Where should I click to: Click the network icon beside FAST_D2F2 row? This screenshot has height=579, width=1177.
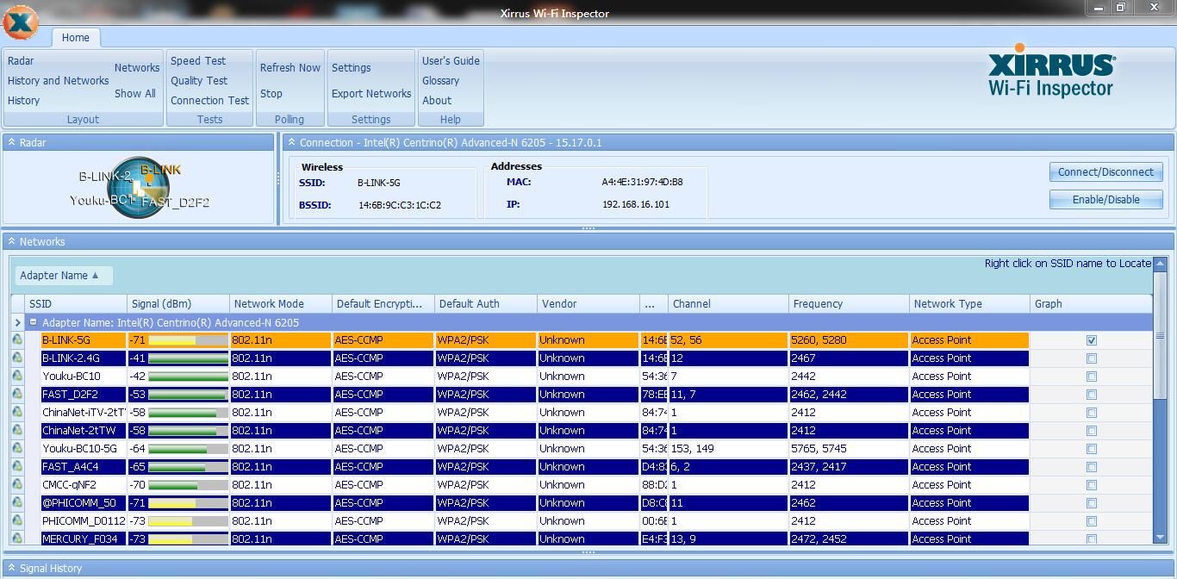tap(17, 395)
